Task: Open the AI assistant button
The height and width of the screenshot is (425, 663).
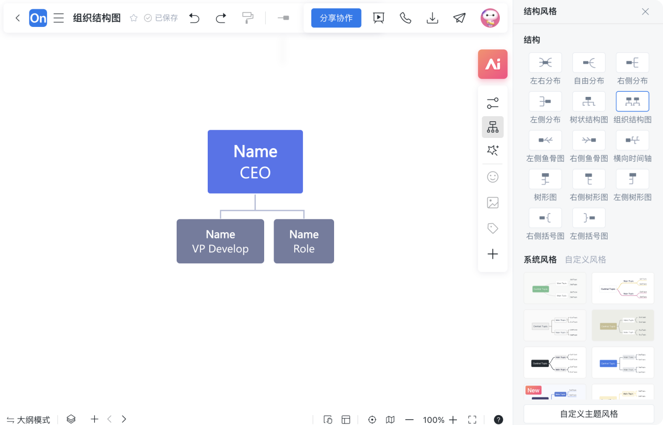Action: click(493, 64)
